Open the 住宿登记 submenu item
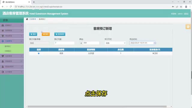Viewport: 192px width, 108px height. click(8, 51)
